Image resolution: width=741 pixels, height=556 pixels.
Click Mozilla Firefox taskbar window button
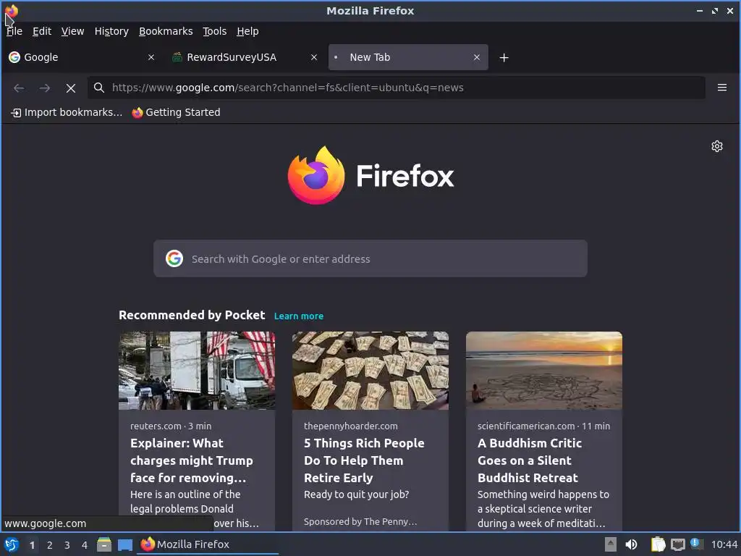coord(208,544)
